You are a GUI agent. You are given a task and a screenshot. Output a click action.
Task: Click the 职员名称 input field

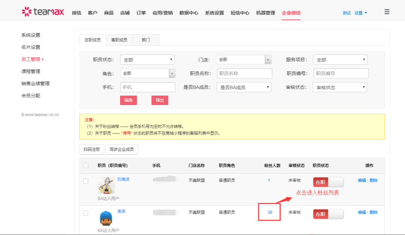[244, 73]
